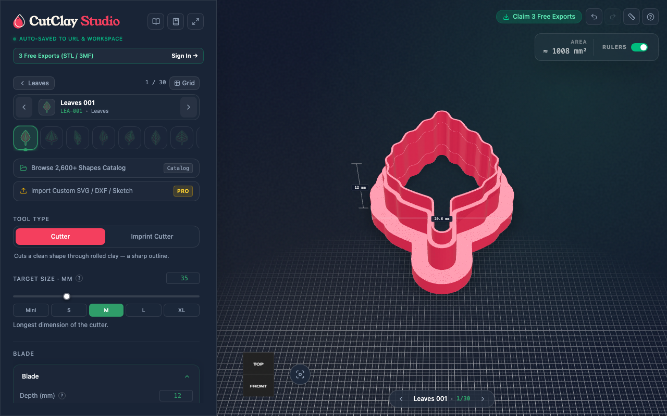
Task: Import Custom SVG / DXF / Sketch
Action: pyautogui.click(x=106, y=191)
